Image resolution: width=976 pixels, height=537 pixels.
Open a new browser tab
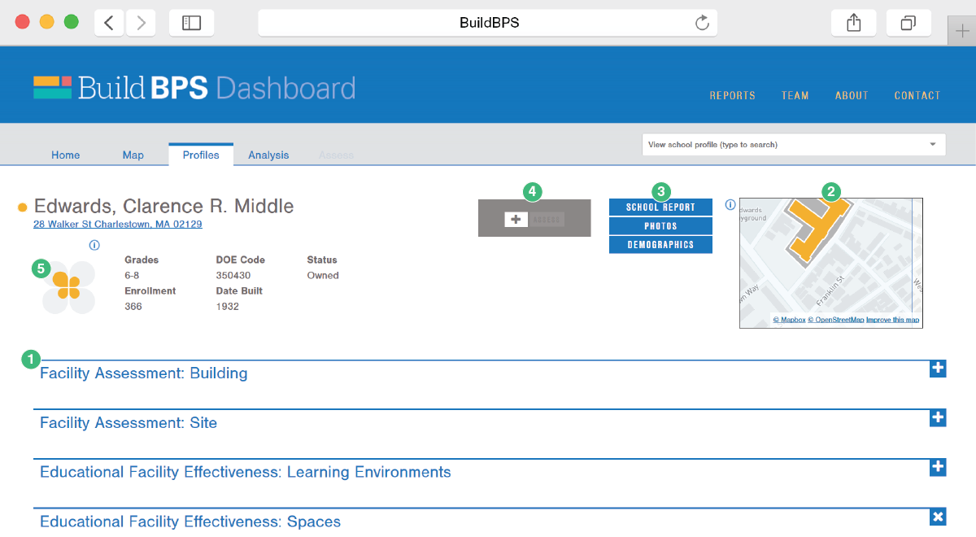click(x=962, y=31)
